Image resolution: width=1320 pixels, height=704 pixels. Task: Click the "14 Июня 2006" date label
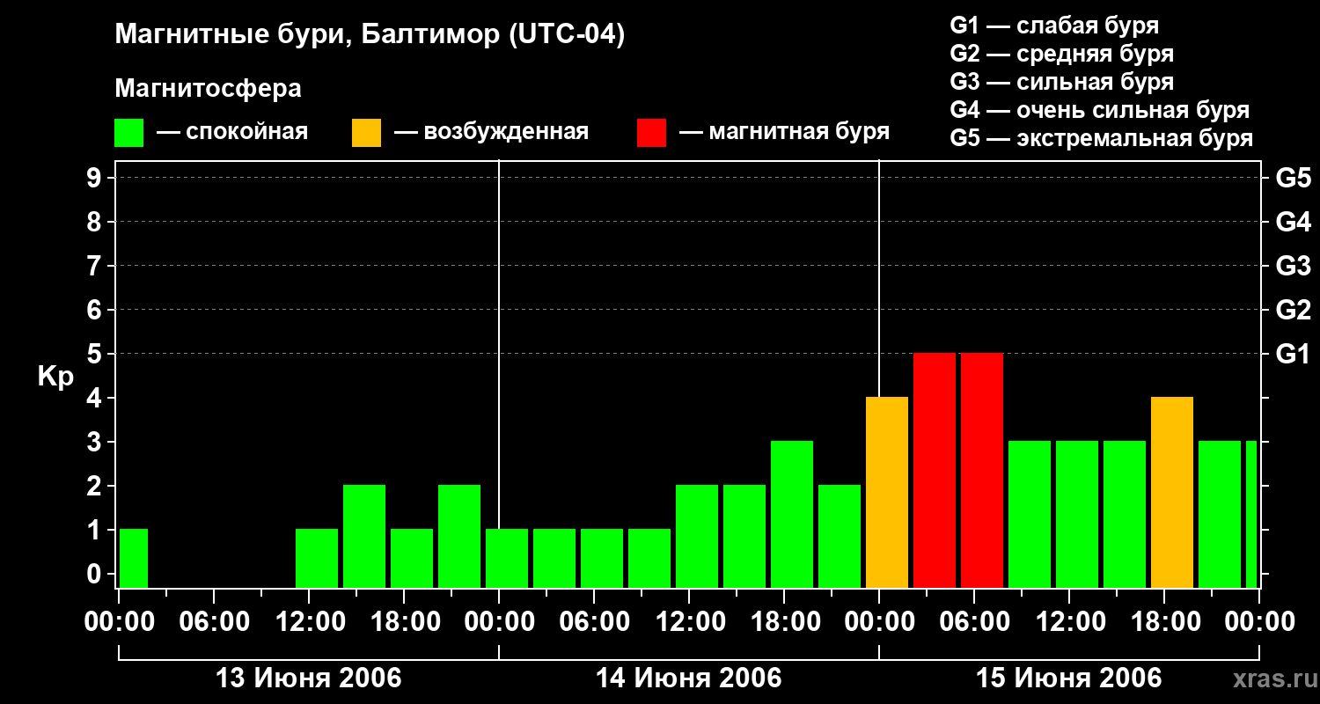pyautogui.click(x=689, y=678)
